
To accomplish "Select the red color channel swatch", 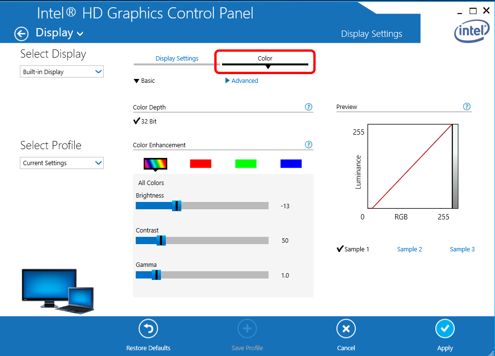I will tap(200, 164).
